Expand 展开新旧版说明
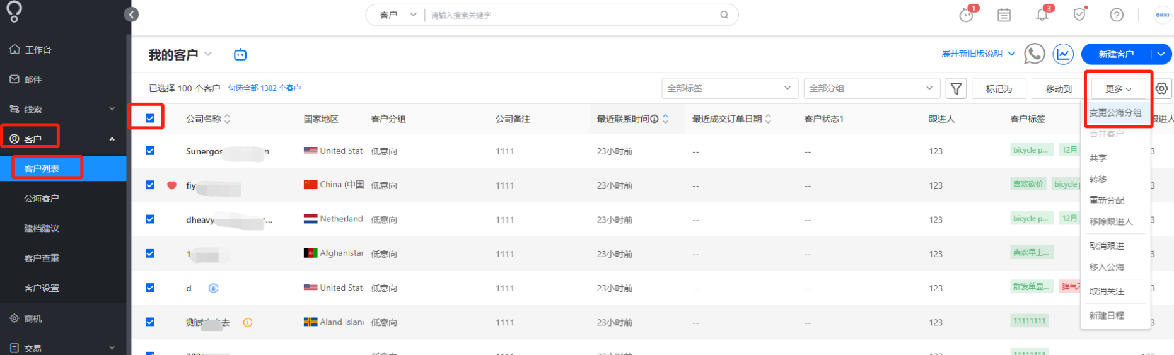1174x355 pixels. coord(978,54)
